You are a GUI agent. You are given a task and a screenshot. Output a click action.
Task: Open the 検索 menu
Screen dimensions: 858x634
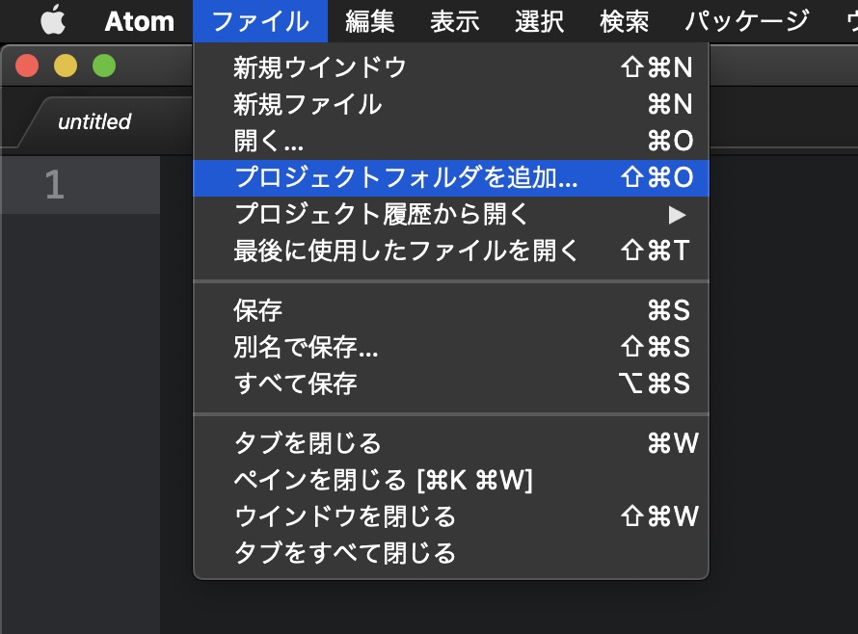(624, 20)
